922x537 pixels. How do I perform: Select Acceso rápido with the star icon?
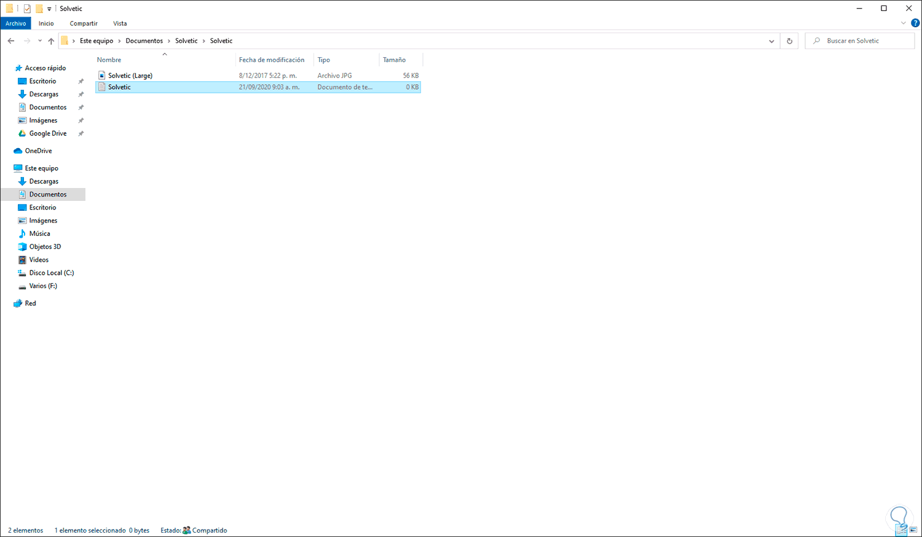tap(45, 68)
